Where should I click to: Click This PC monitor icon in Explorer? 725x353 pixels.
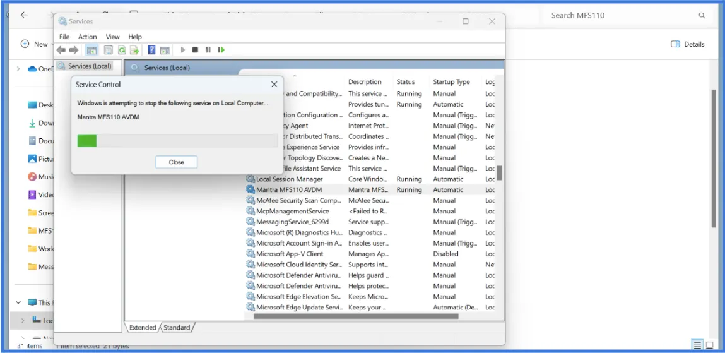[32, 302]
